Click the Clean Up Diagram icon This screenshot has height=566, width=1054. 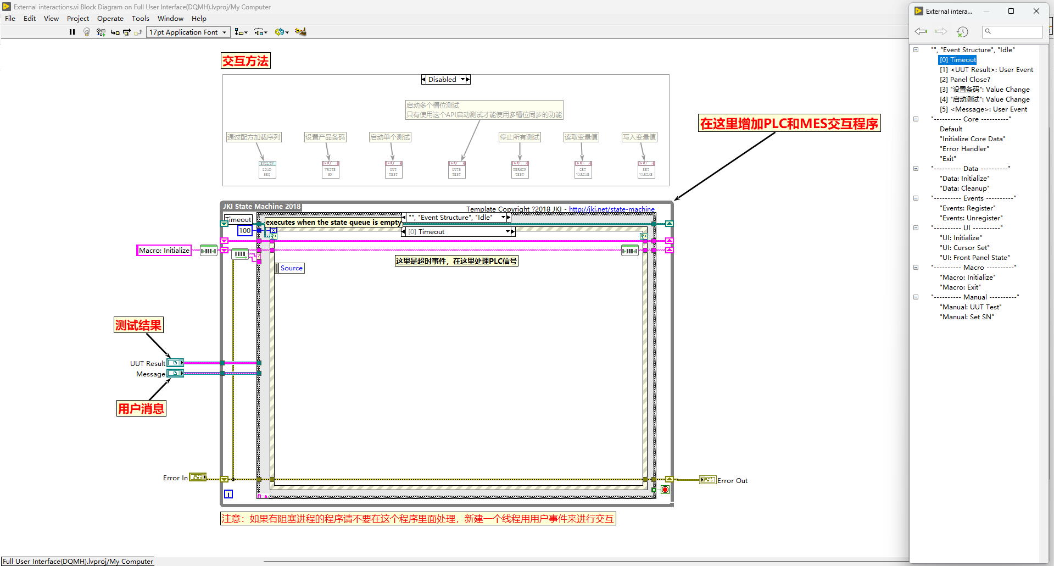(300, 32)
